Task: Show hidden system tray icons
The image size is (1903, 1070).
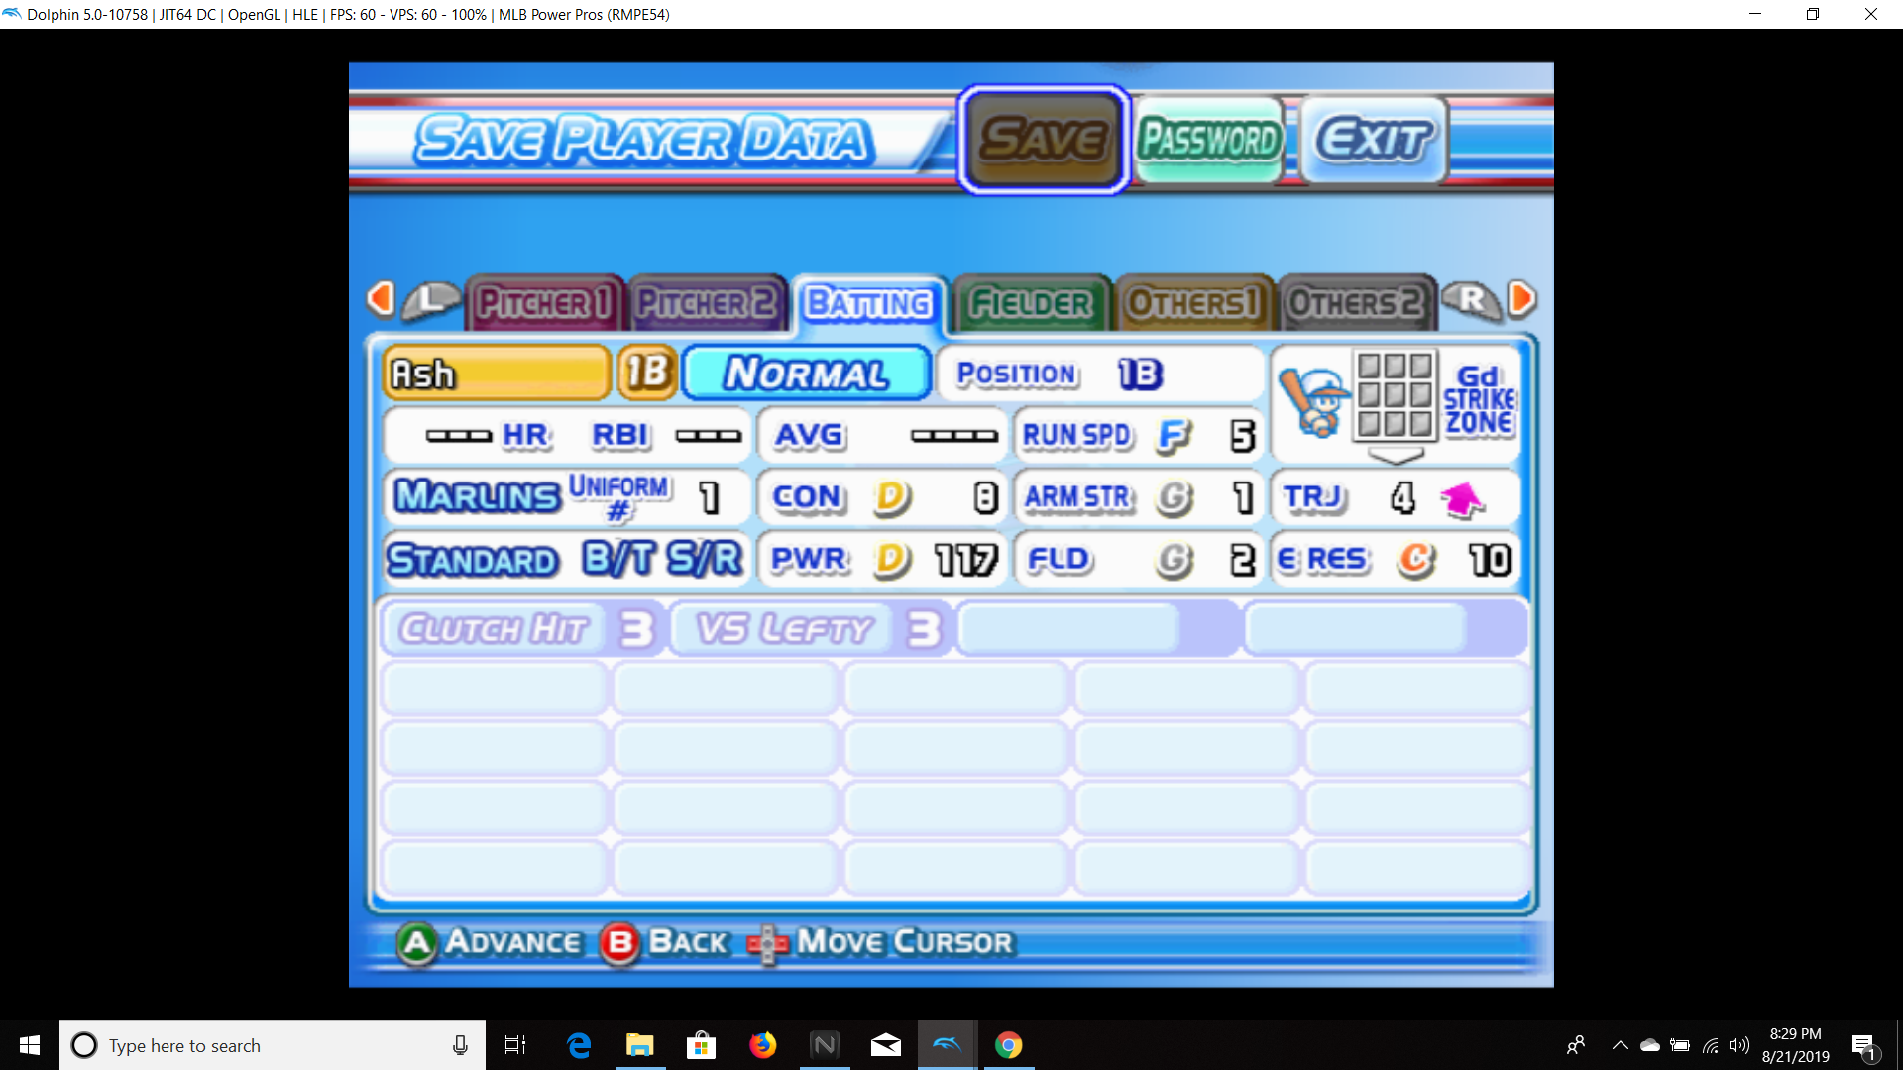Action: pos(1620,1045)
